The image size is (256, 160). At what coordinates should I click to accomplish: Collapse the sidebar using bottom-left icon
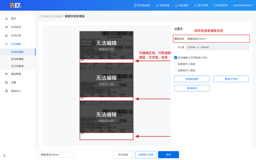click(4, 156)
